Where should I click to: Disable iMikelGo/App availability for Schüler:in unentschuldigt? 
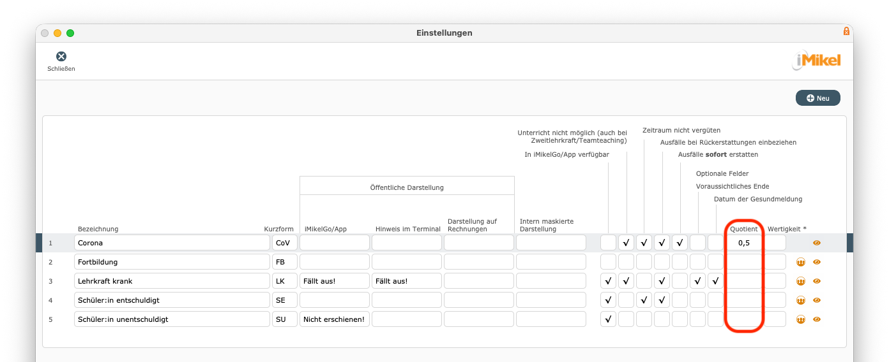pyautogui.click(x=608, y=319)
